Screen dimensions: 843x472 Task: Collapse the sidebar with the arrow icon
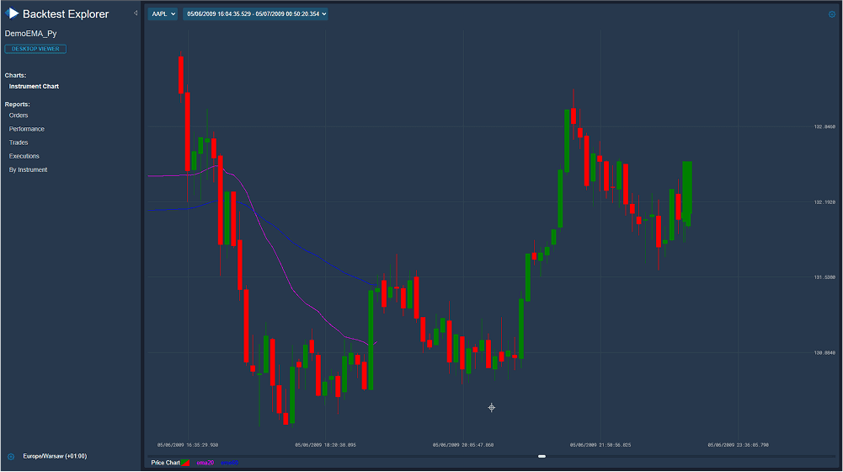tap(136, 13)
